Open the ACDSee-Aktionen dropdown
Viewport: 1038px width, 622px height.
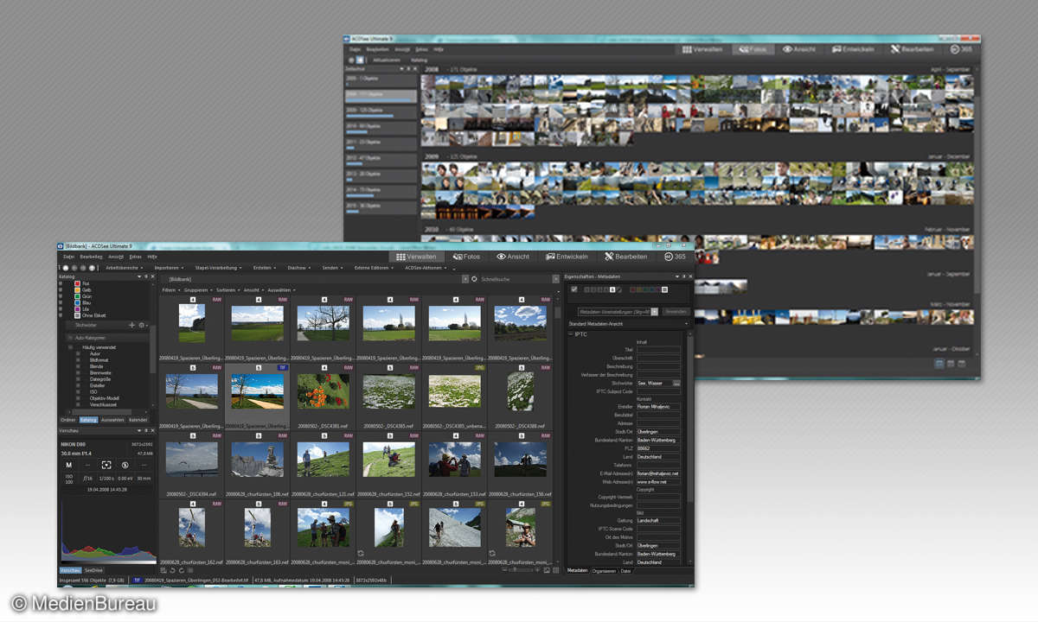[427, 268]
